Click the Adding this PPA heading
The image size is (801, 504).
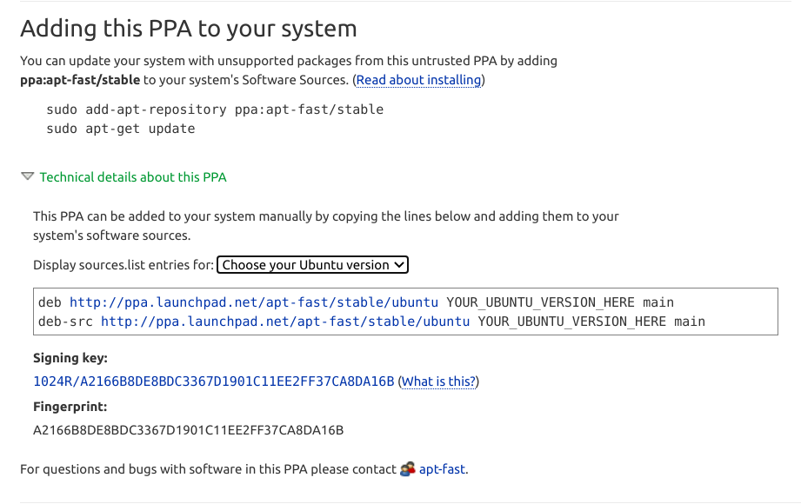[189, 29]
